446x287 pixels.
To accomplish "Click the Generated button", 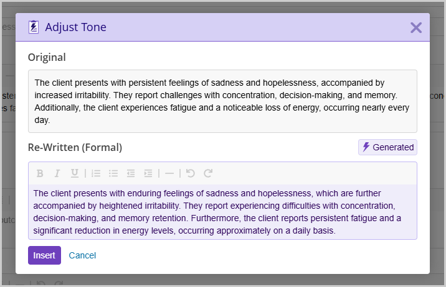I will point(387,147).
